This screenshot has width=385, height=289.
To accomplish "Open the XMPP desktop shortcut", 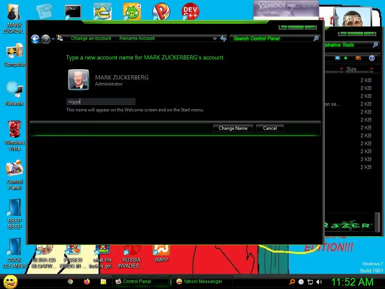I will pos(161,254).
